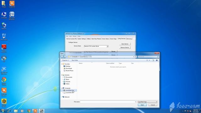Change the view in Open dialog toolbar
201x113 pixels.
click(147, 60)
